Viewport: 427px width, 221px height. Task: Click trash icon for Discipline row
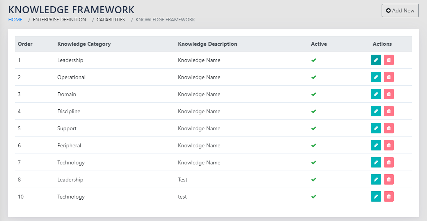389,111
